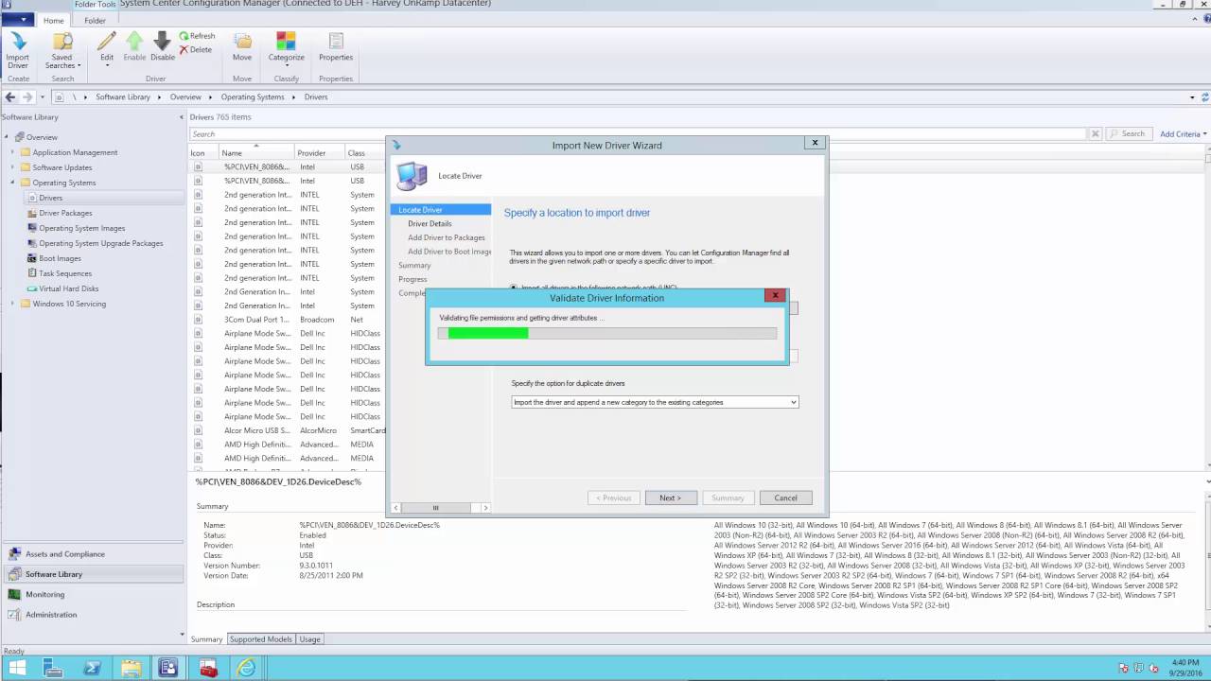The height and width of the screenshot is (681, 1211).
Task: Click the taskbar clock
Action: 1185,668
